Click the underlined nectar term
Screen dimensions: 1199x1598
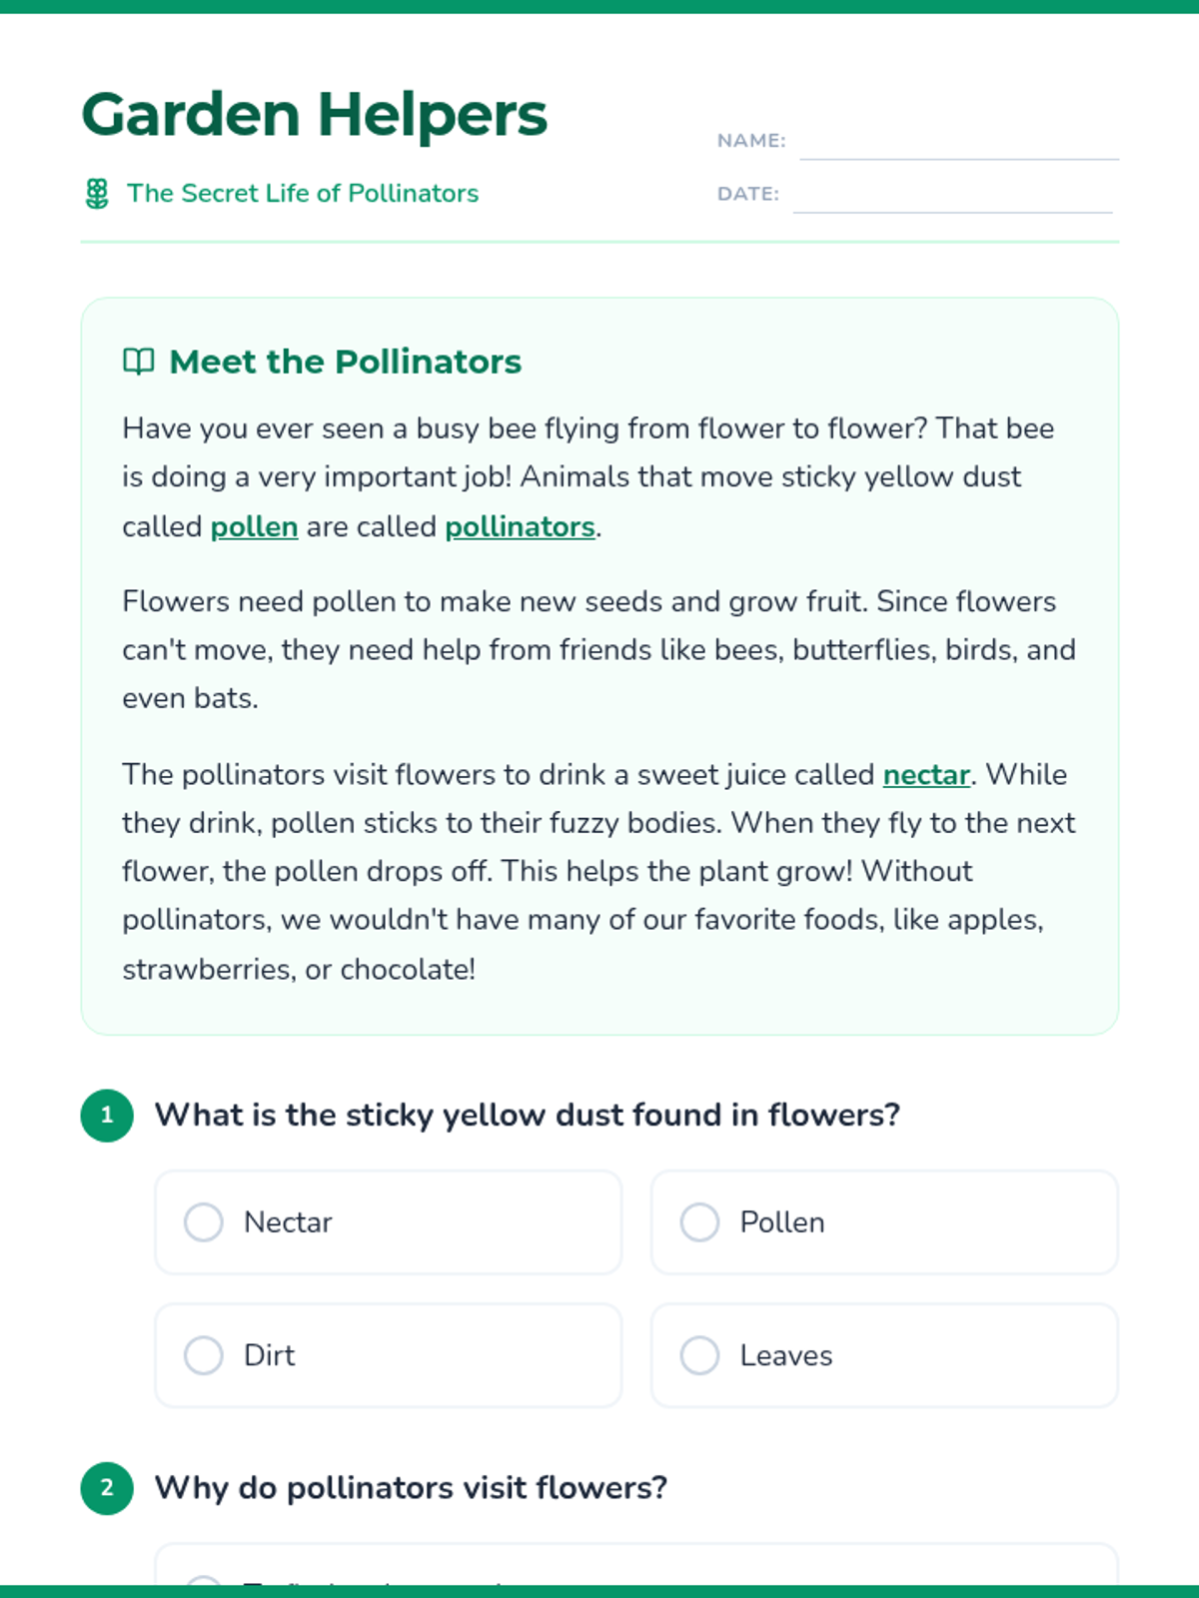(926, 775)
